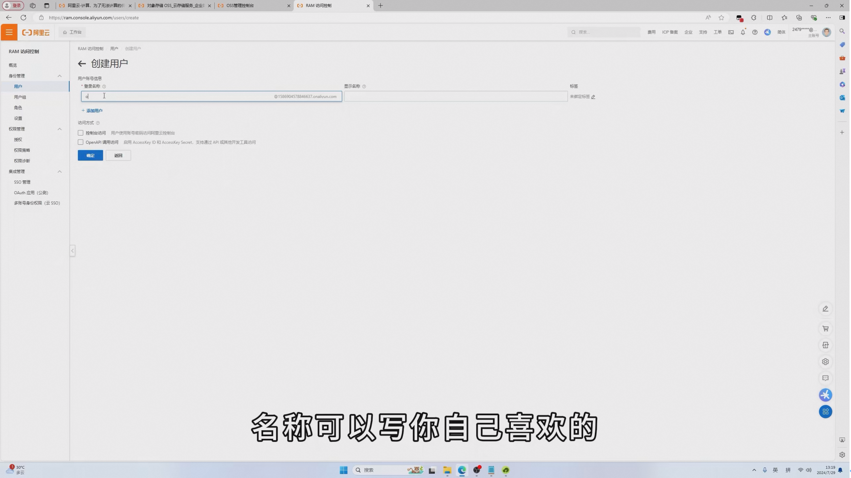This screenshot has width=851, height=478.
Task: Show help tooltip for 访问方式
Action: pyautogui.click(x=98, y=123)
